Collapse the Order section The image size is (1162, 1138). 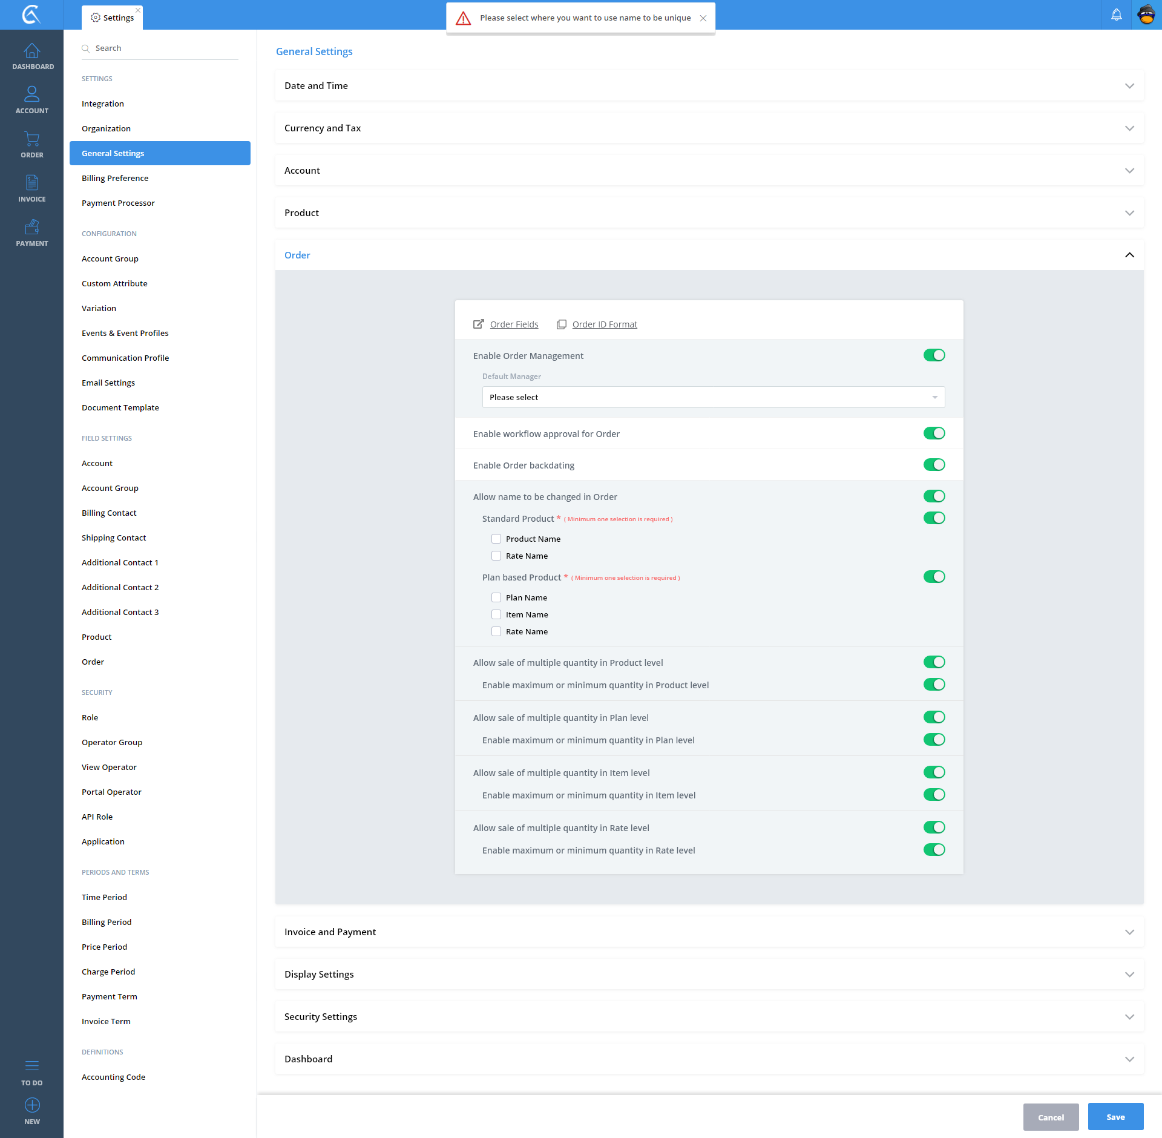pos(1129,255)
